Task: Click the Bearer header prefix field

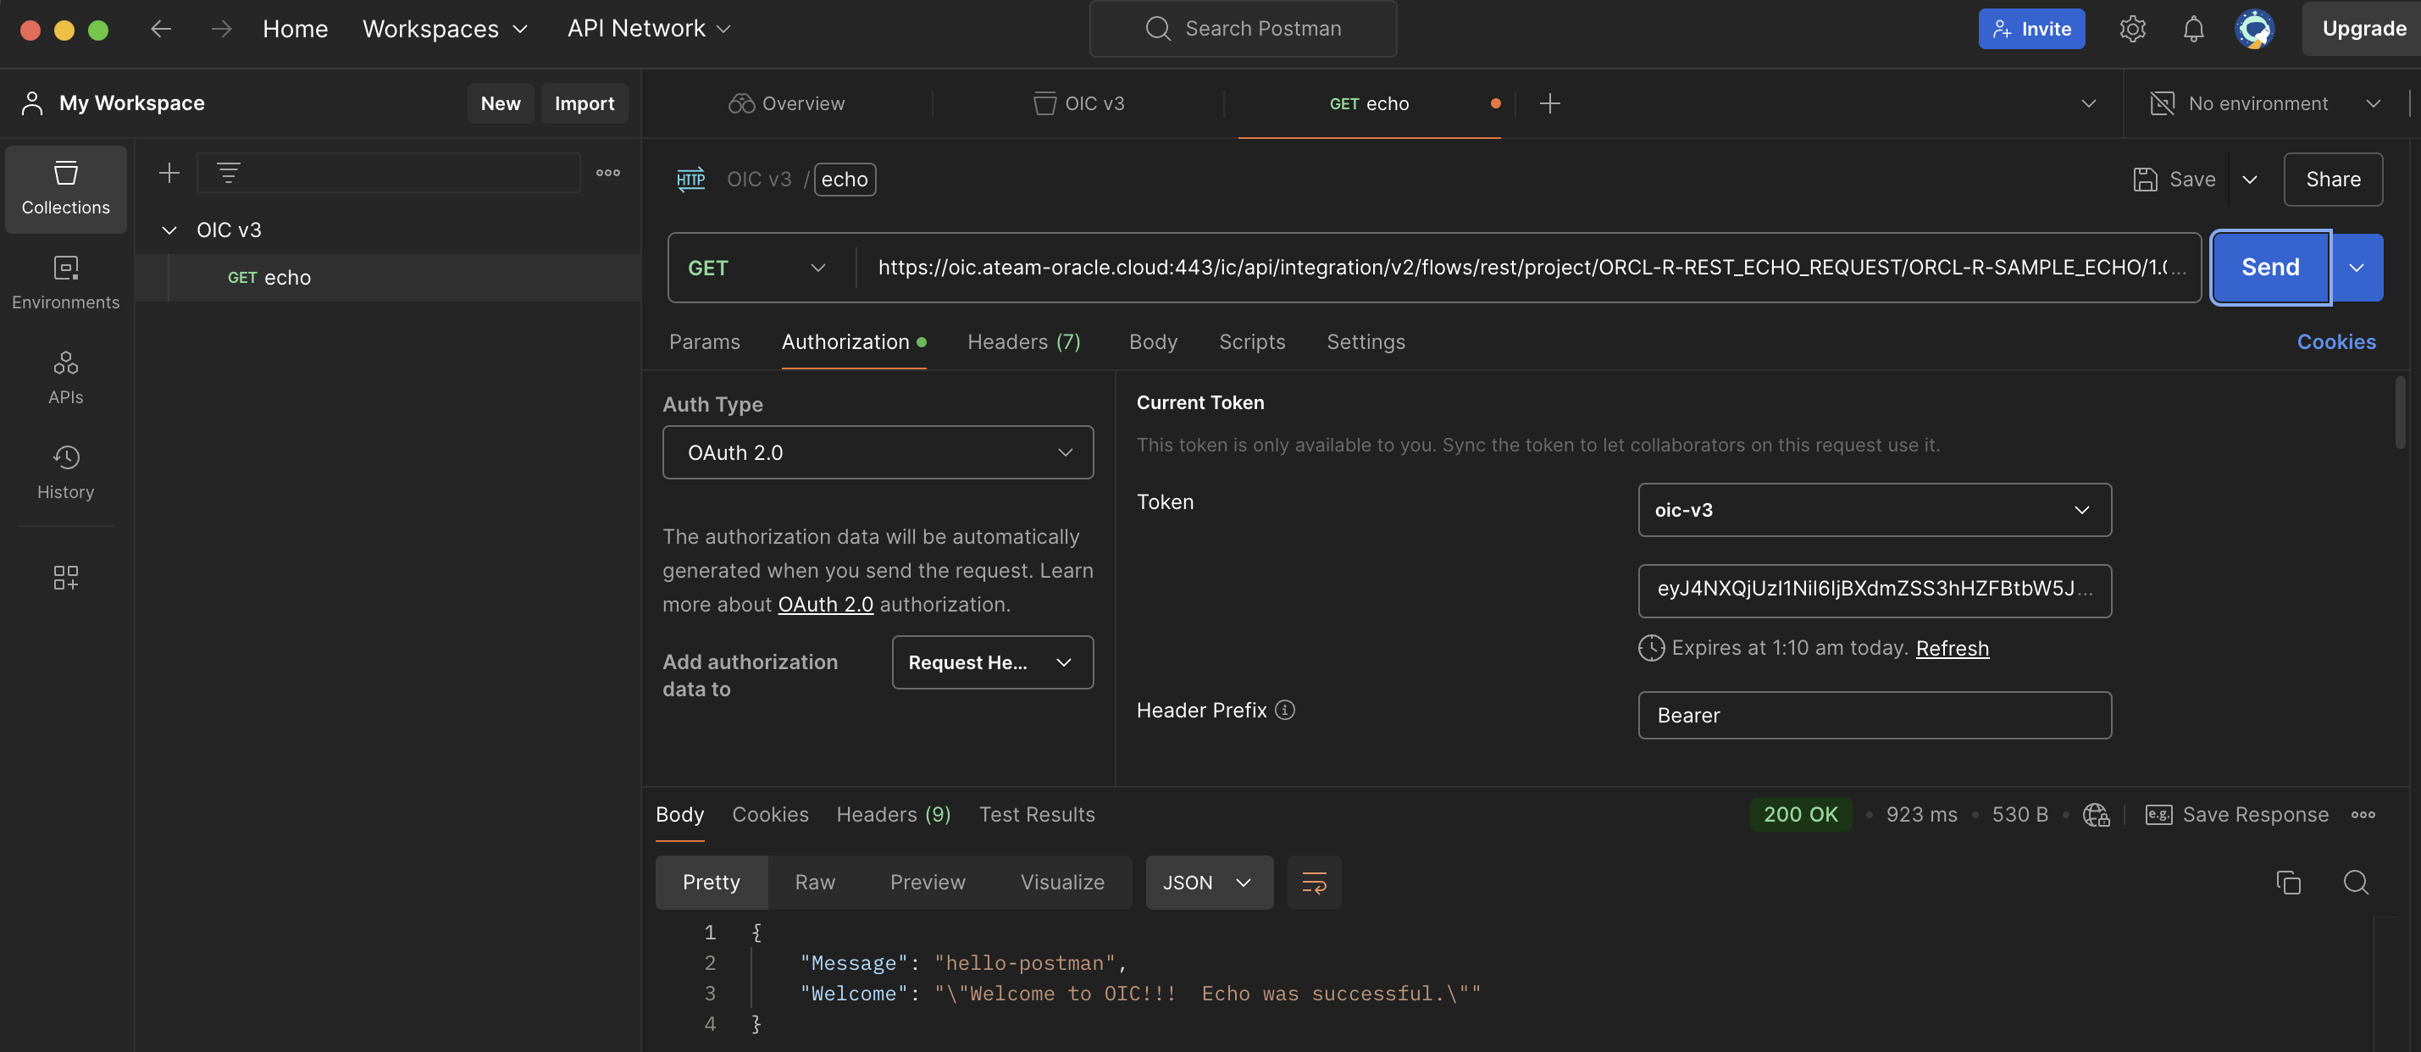Action: tap(1874, 716)
